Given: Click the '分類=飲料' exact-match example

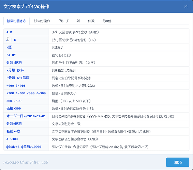Looking at the screenshot, I should pos(14,124).
